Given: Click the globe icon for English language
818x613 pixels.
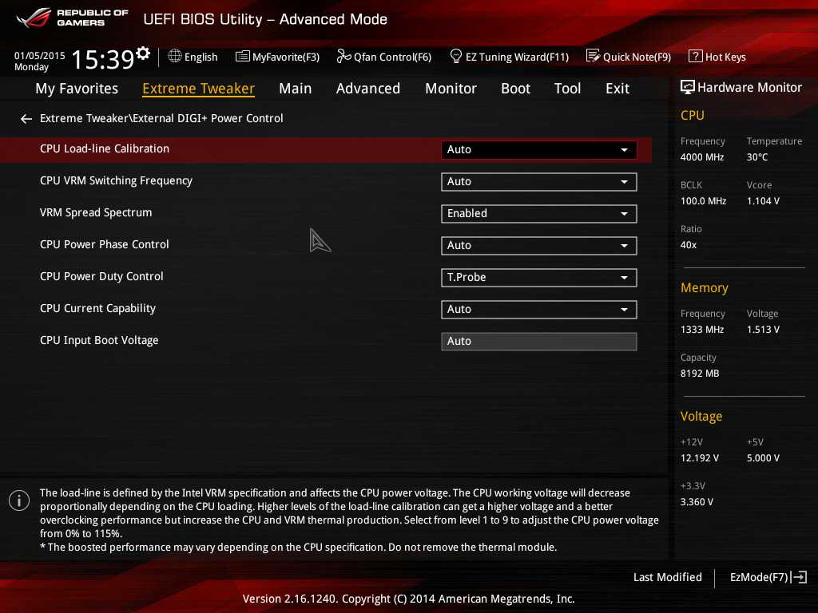Looking at the screenshot, I should click(175, 56).
